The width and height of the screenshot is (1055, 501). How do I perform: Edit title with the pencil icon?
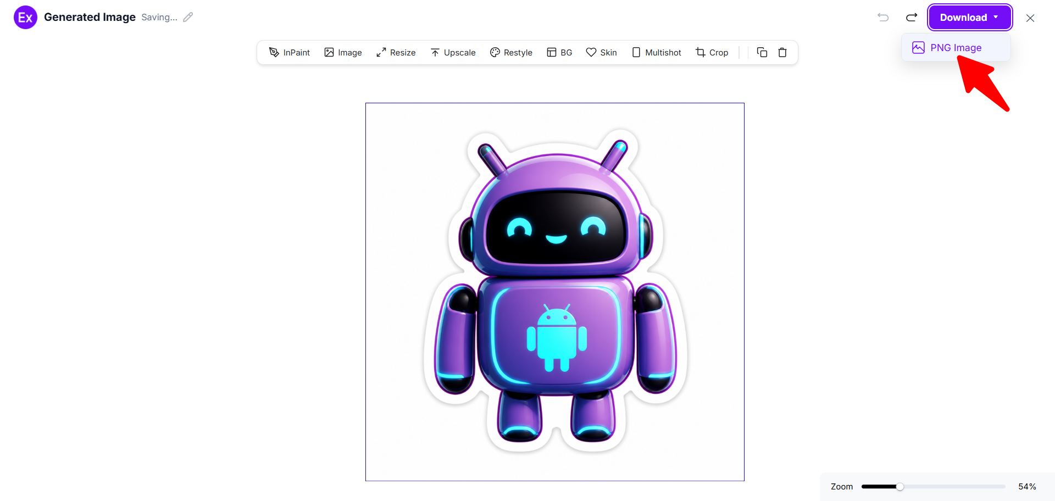[x=188, y=18]
